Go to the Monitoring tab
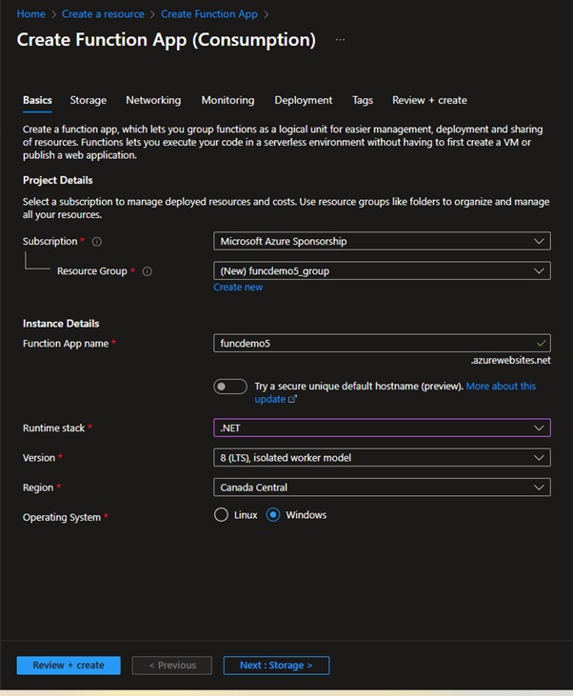The image size is (573, 696). 227,100
